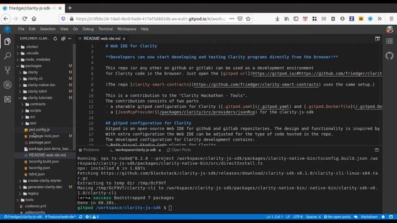Click the feature/webide branch in the status bar

[x=60, y=217]
